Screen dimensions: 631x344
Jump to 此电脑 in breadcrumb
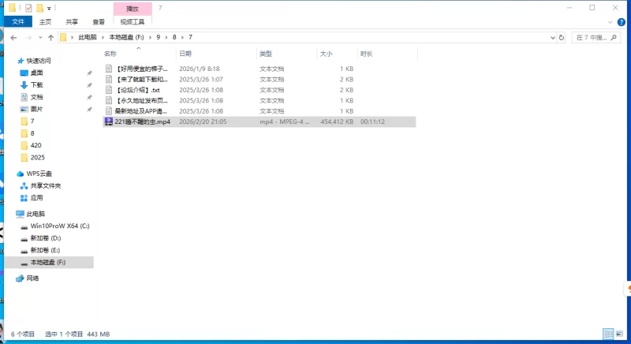[88, 37]
